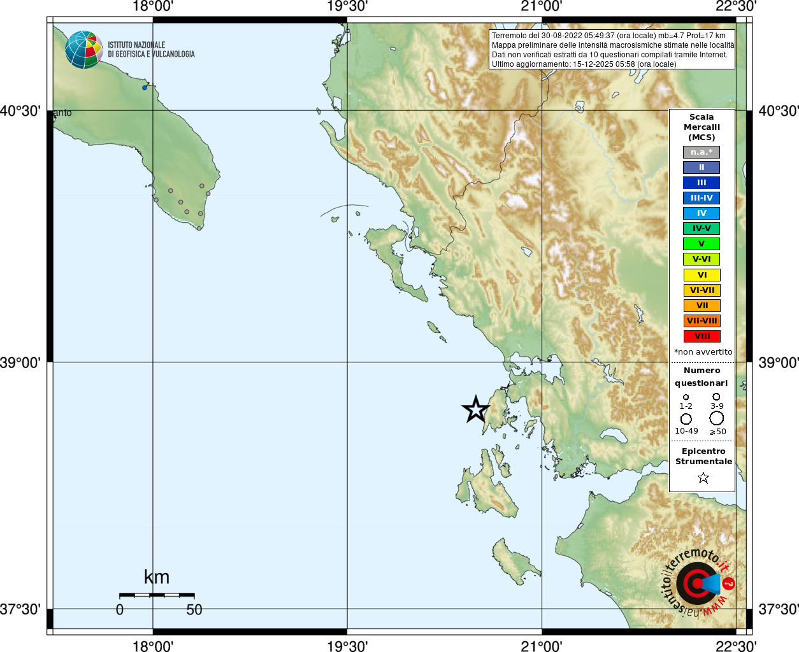Click the blue intensity dot on the Apulia coast
Image resolution: width=799 pixels, height=652 pixels.
[145, 88]
